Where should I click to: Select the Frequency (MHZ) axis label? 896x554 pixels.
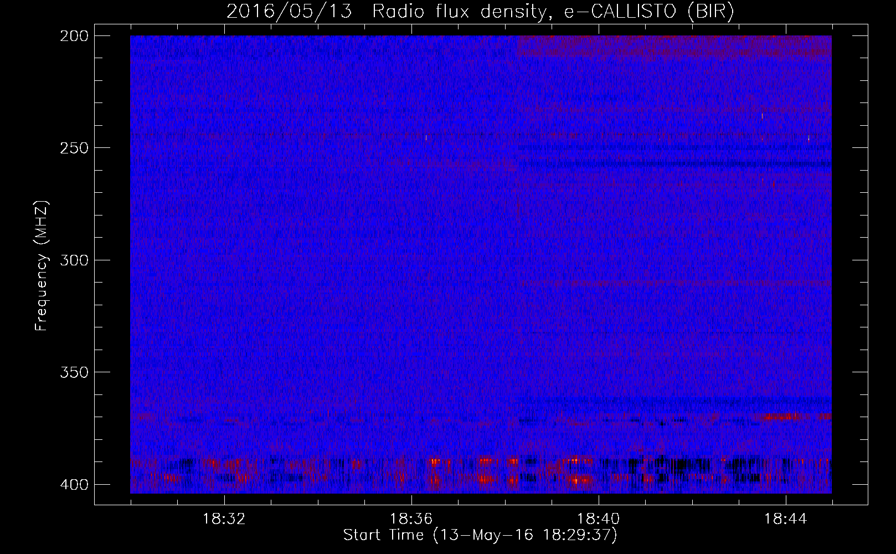42,266
